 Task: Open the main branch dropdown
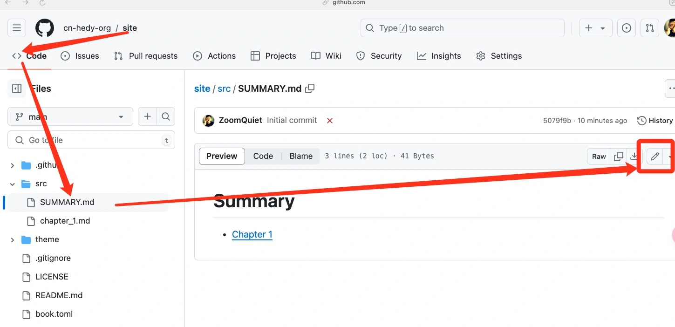pos(70,116)
